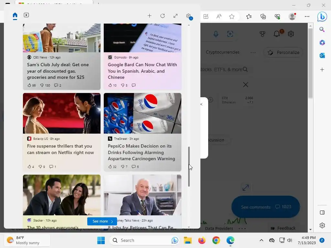Open the taskbar clock and date
Viewport: 331px width, 248px height.
tap(307, 240)
